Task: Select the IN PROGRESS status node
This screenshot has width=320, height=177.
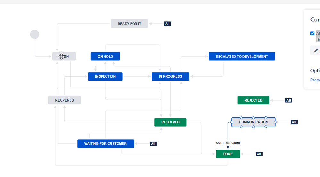Action: pyautogui.click(x=170, y=76)
